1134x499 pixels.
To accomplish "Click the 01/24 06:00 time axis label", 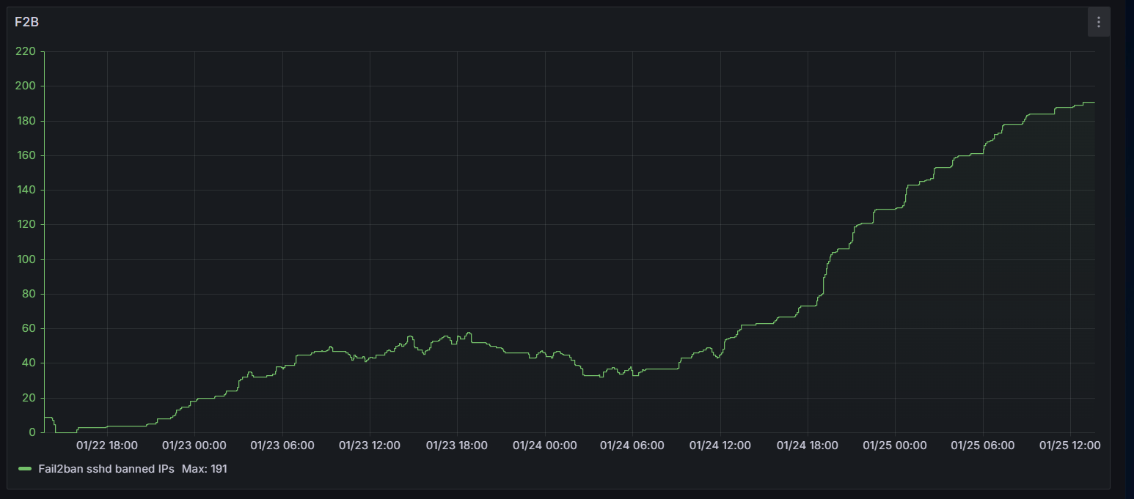I will pyautogui.click(x=632, y=445).
